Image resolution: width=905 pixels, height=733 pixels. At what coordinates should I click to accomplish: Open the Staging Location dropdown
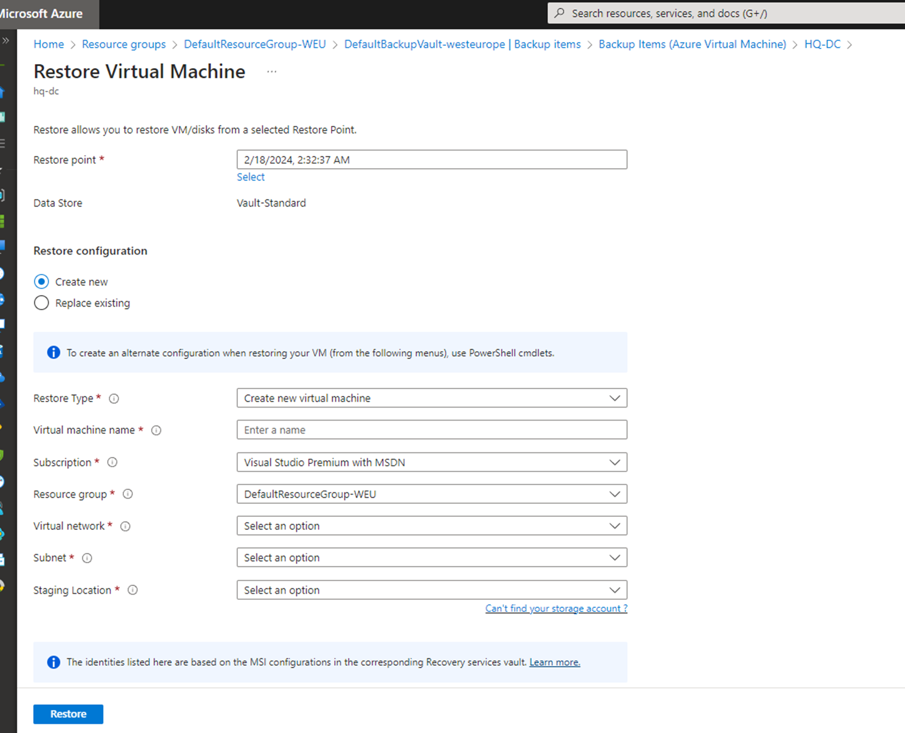[431, 590]
